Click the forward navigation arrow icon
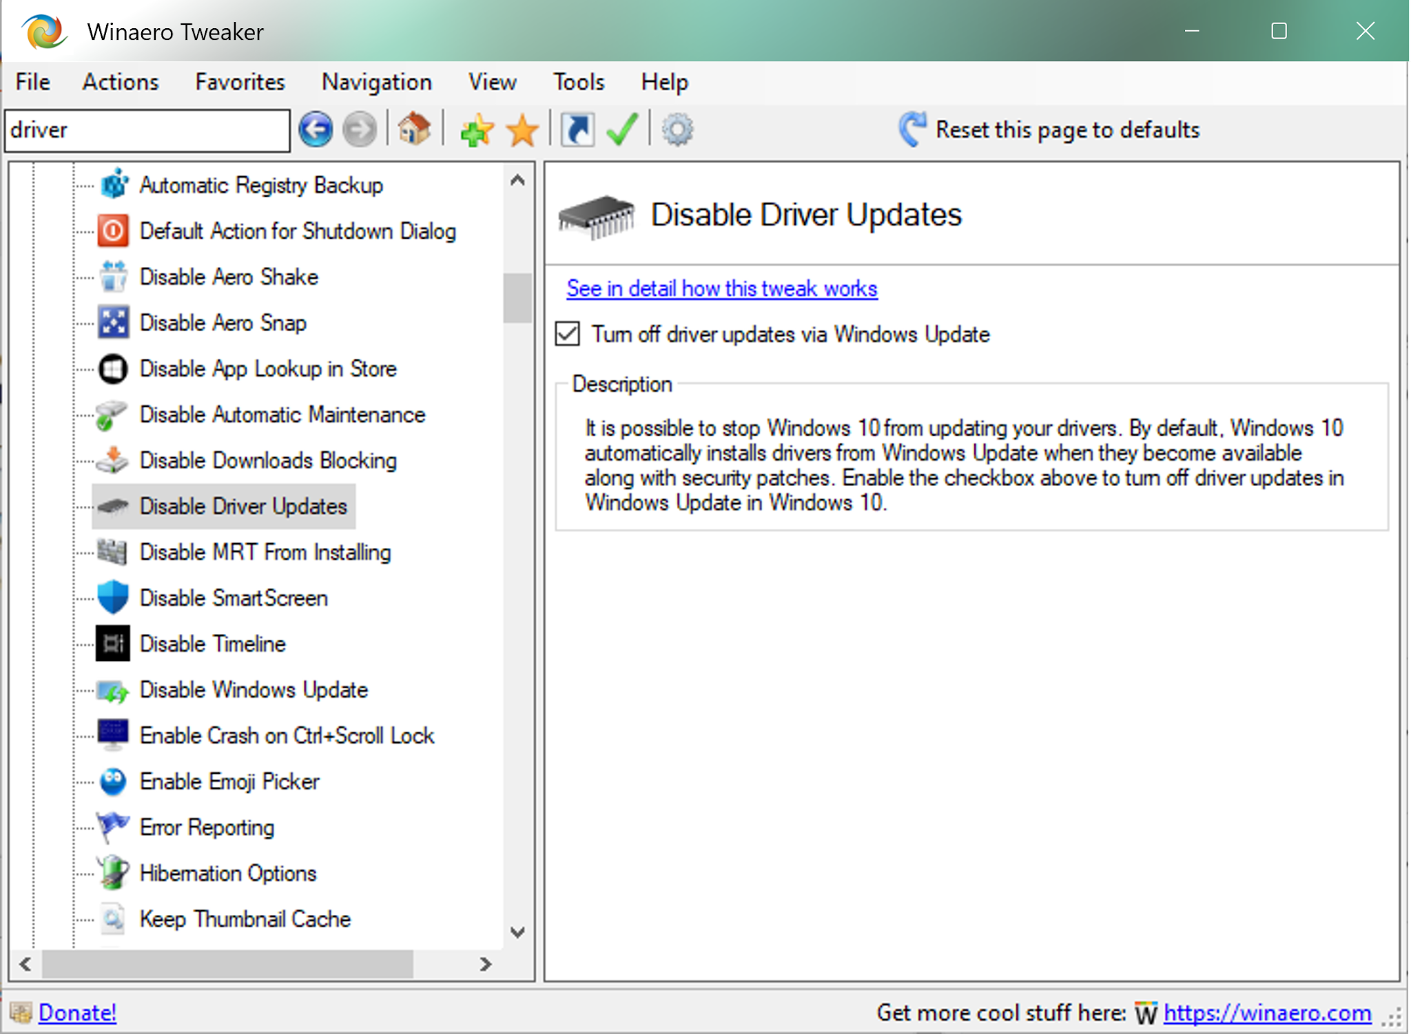This screenshot has width=1411, height=1034. click(x=360, y=129)
